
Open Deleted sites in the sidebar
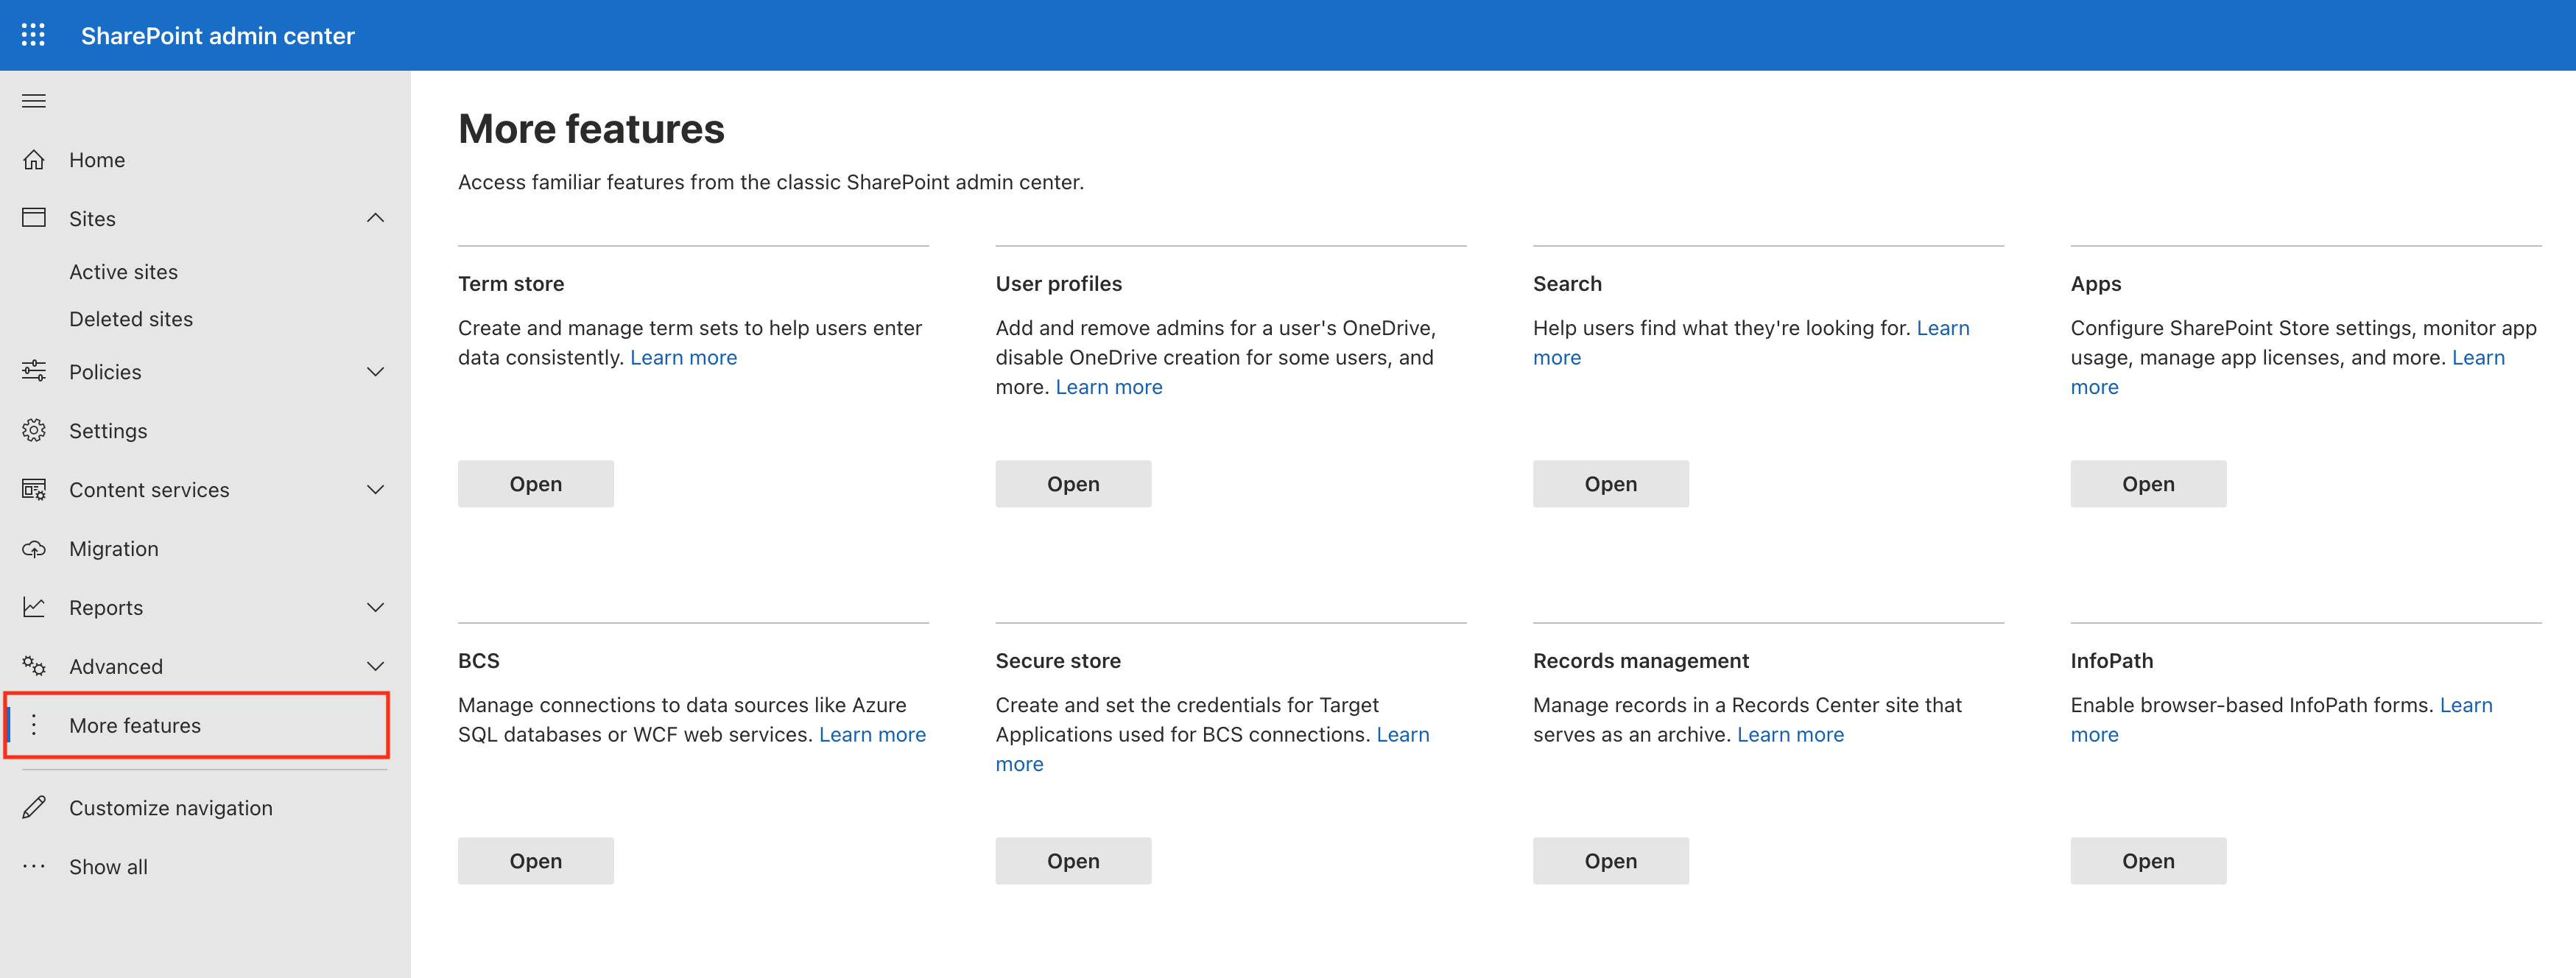click(131, 319)
